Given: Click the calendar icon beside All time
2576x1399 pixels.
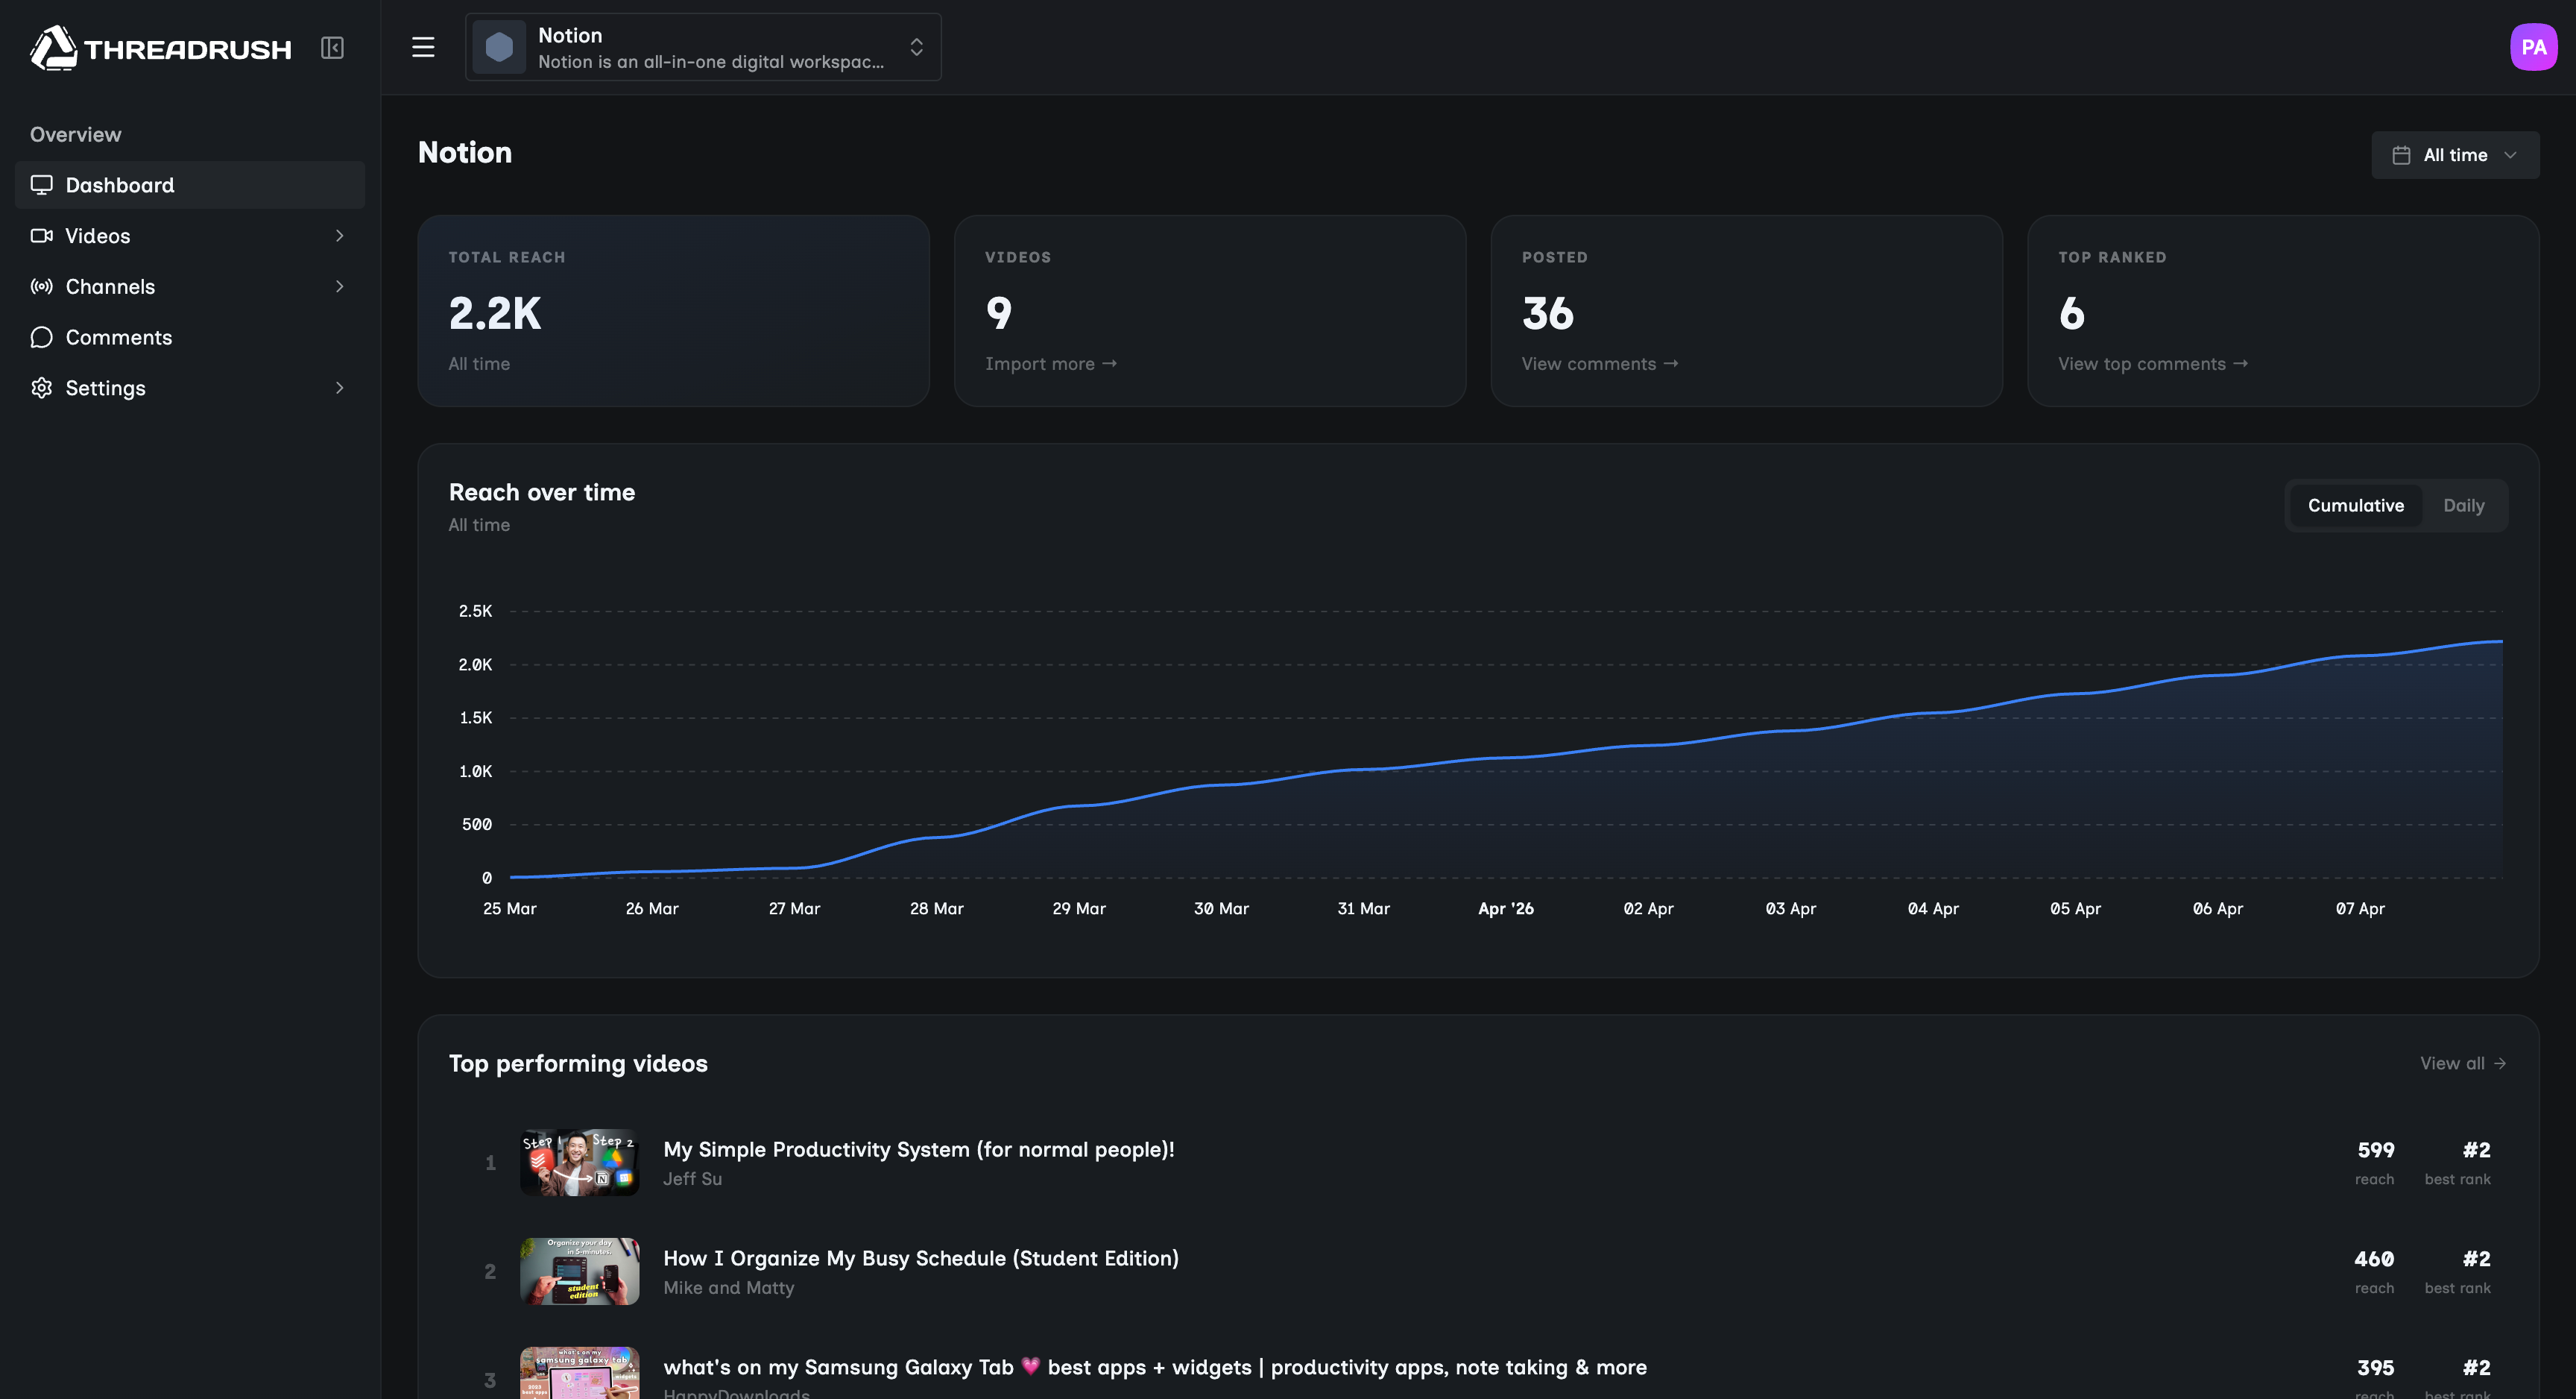Looking at the screenshot, I should point(2401,155).
